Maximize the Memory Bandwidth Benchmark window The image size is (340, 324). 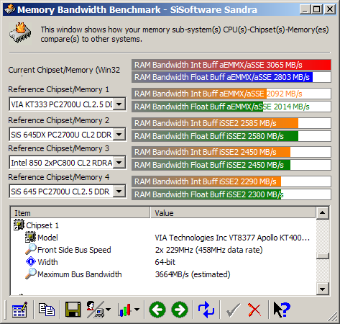[316, 9]
